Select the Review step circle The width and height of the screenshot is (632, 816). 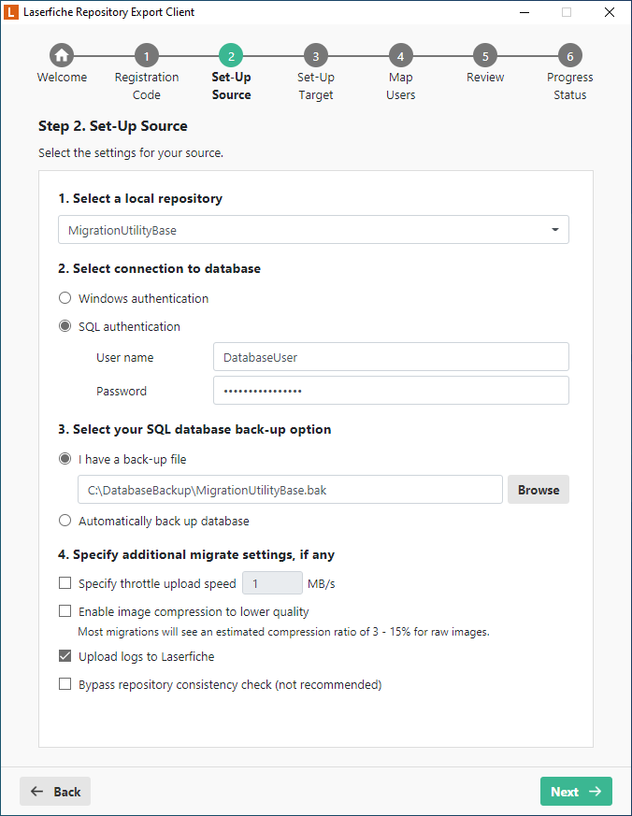484,56
